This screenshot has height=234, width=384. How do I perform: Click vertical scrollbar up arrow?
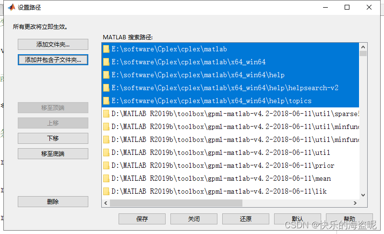[363, 47]
